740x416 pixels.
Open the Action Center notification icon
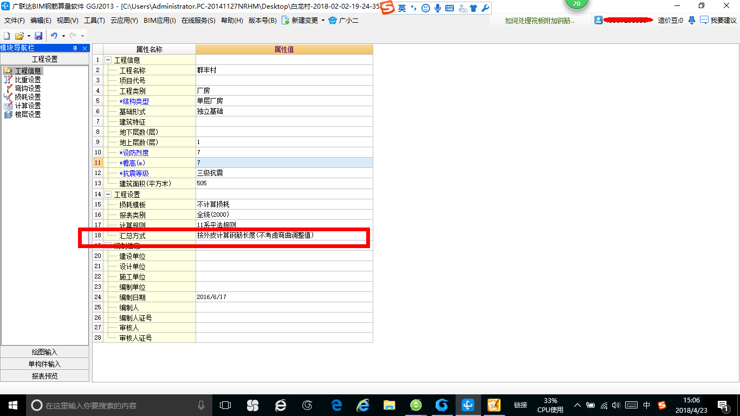coord(722,405)
